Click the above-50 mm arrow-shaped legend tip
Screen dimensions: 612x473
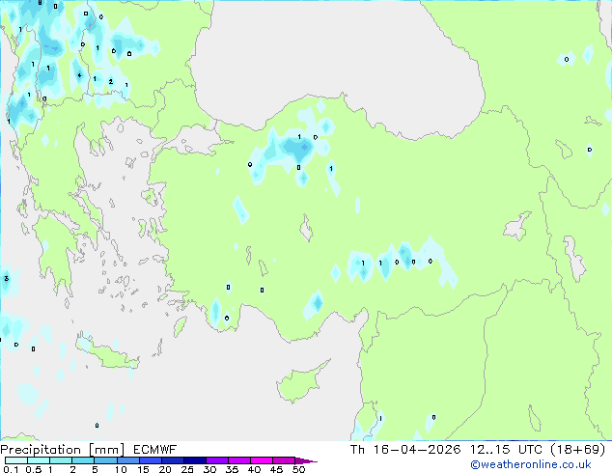coord(306,460)
